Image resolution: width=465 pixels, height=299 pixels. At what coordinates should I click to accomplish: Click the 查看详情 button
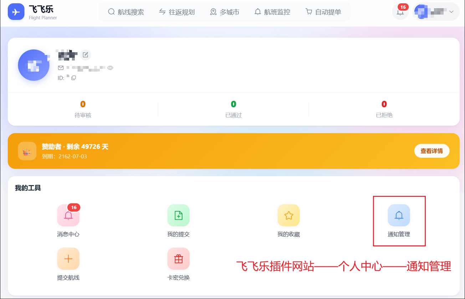click(x=432, y=151)
